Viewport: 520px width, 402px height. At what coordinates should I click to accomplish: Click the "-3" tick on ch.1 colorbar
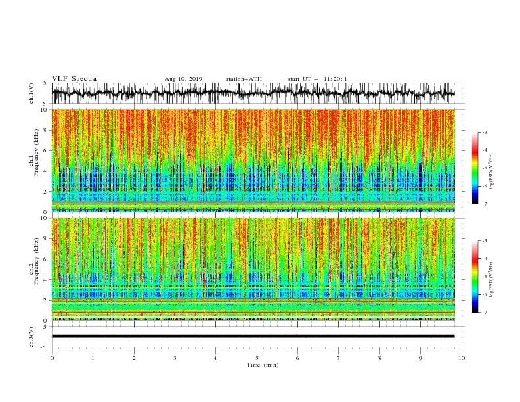(485, 132)
